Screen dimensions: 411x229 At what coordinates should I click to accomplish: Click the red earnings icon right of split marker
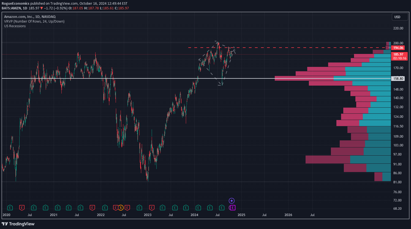tap(127, 208)
